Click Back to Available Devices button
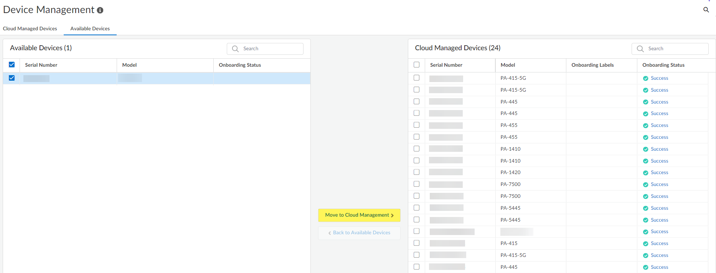This screenshot has height=273, width=716. 359,233
